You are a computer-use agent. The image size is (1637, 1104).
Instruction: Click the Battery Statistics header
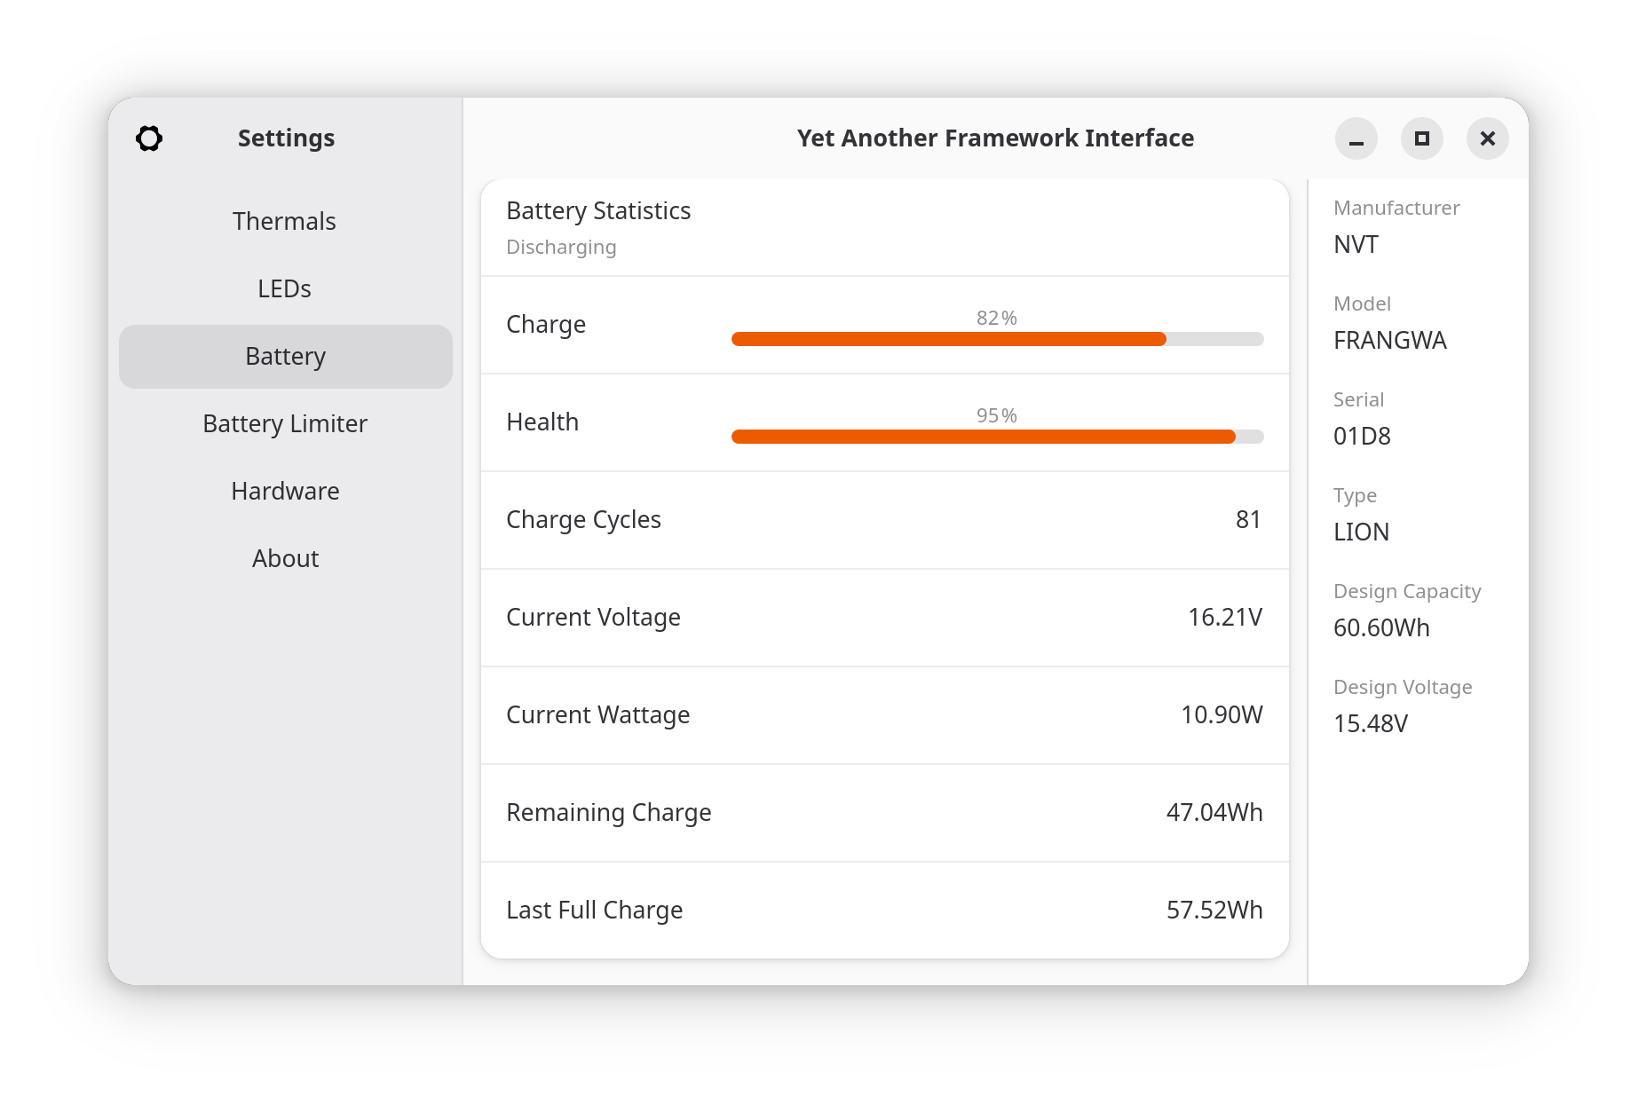point(598,211)
